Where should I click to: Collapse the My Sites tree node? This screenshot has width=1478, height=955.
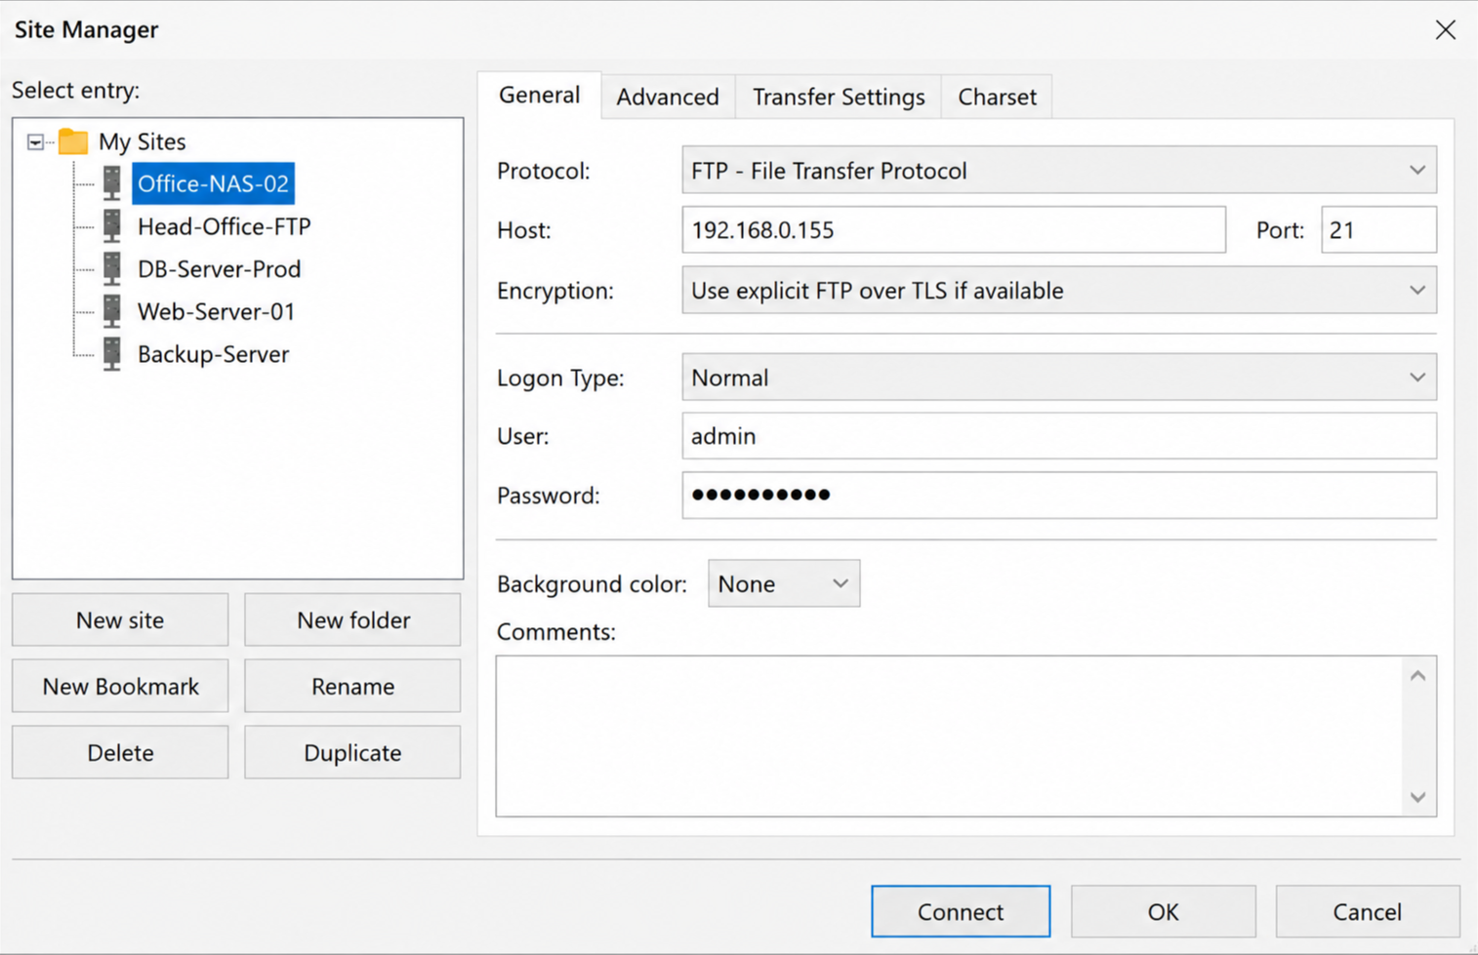coord(35,142)
